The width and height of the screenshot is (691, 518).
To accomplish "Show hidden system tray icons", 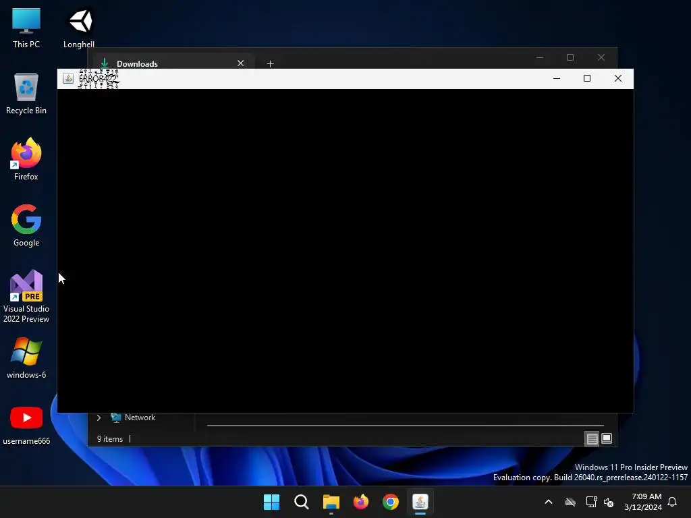I will [549, 502].
